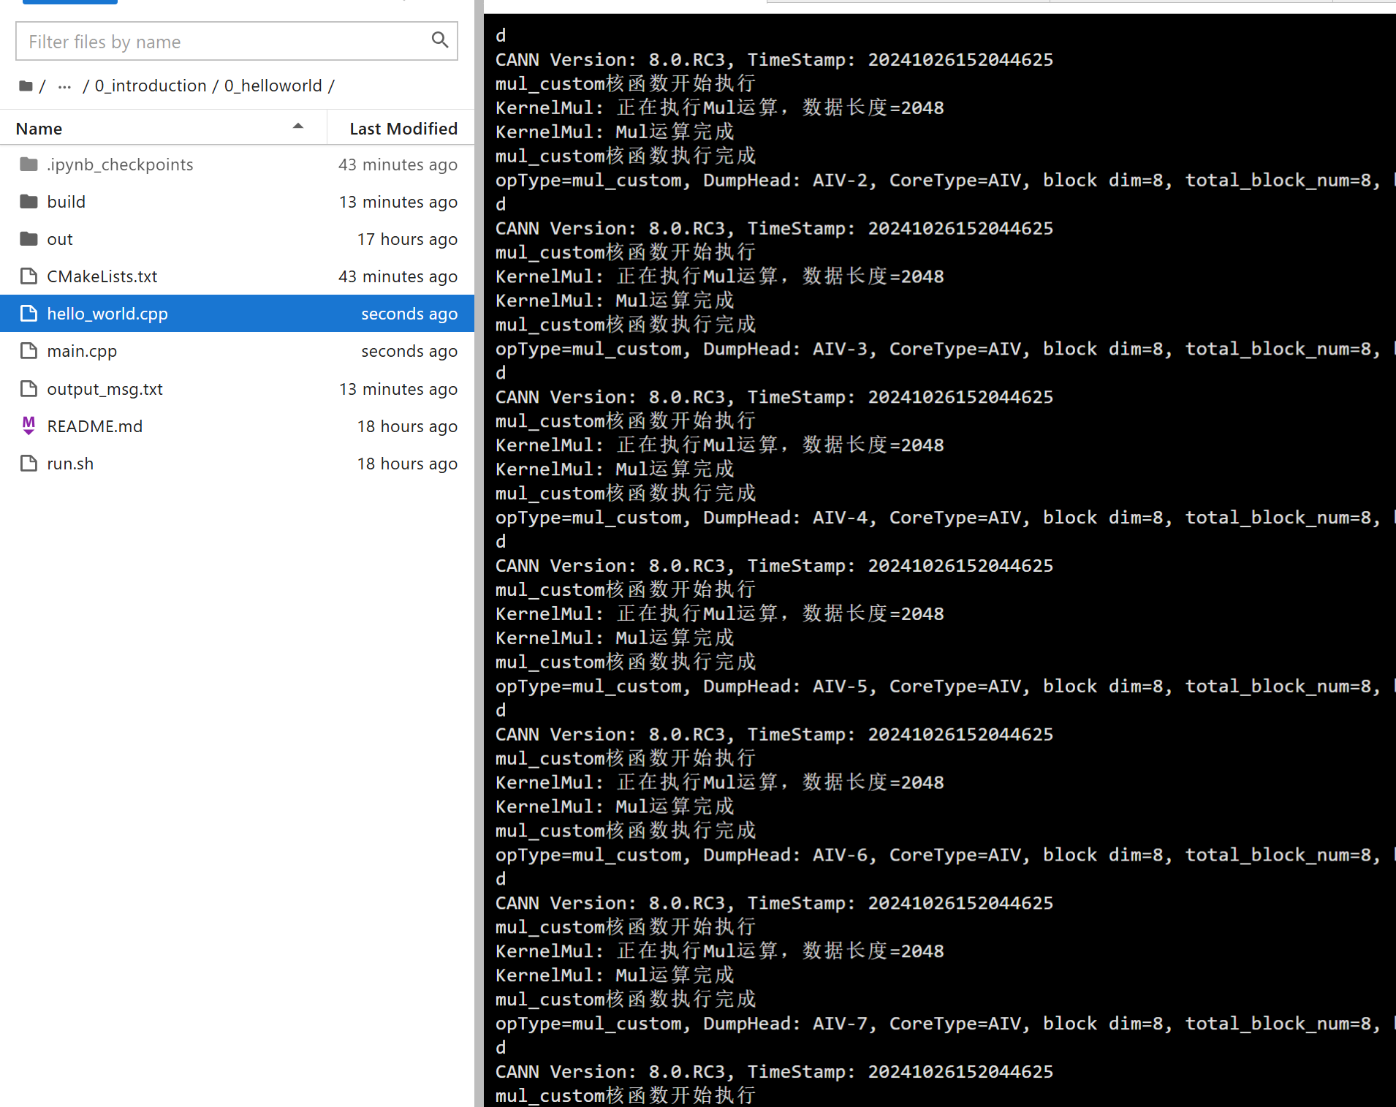1396x1107 pixels.
Task: Click README.md markdown icon
Action: coord(29,426)
